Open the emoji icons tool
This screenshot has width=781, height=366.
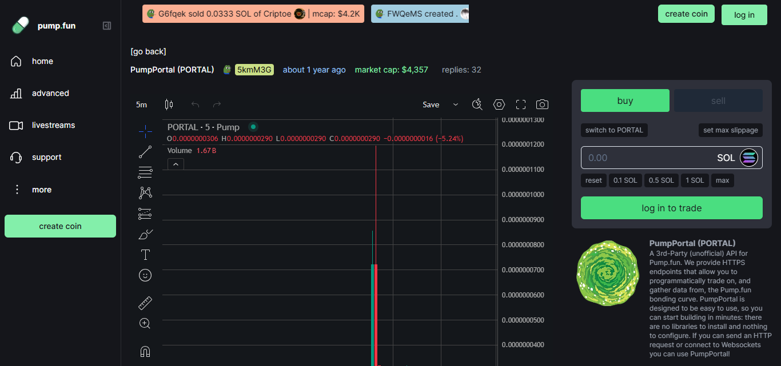coord(145,275)
